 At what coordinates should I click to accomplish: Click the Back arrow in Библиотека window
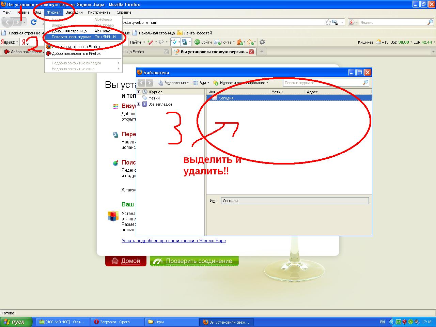click(141, 83)
